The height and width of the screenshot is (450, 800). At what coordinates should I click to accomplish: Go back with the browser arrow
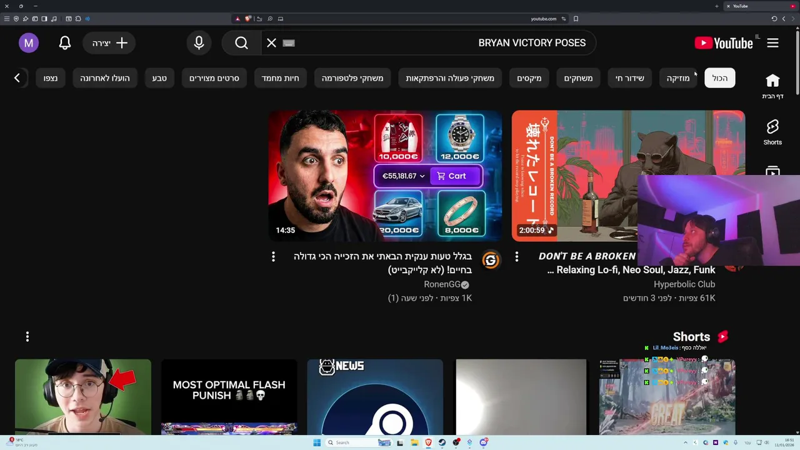coord(784,19)
